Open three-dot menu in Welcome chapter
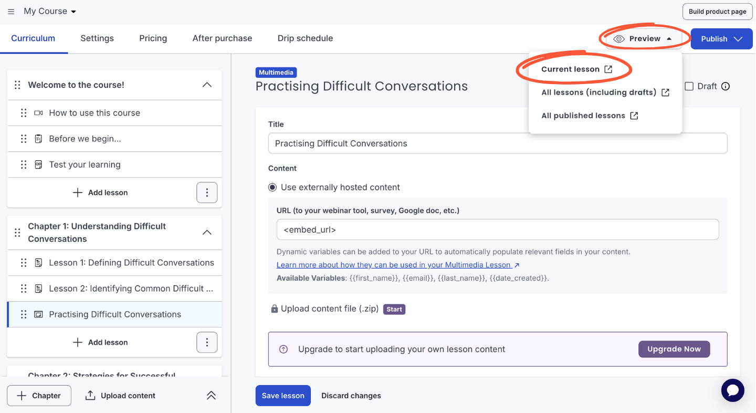 point(207,193)
